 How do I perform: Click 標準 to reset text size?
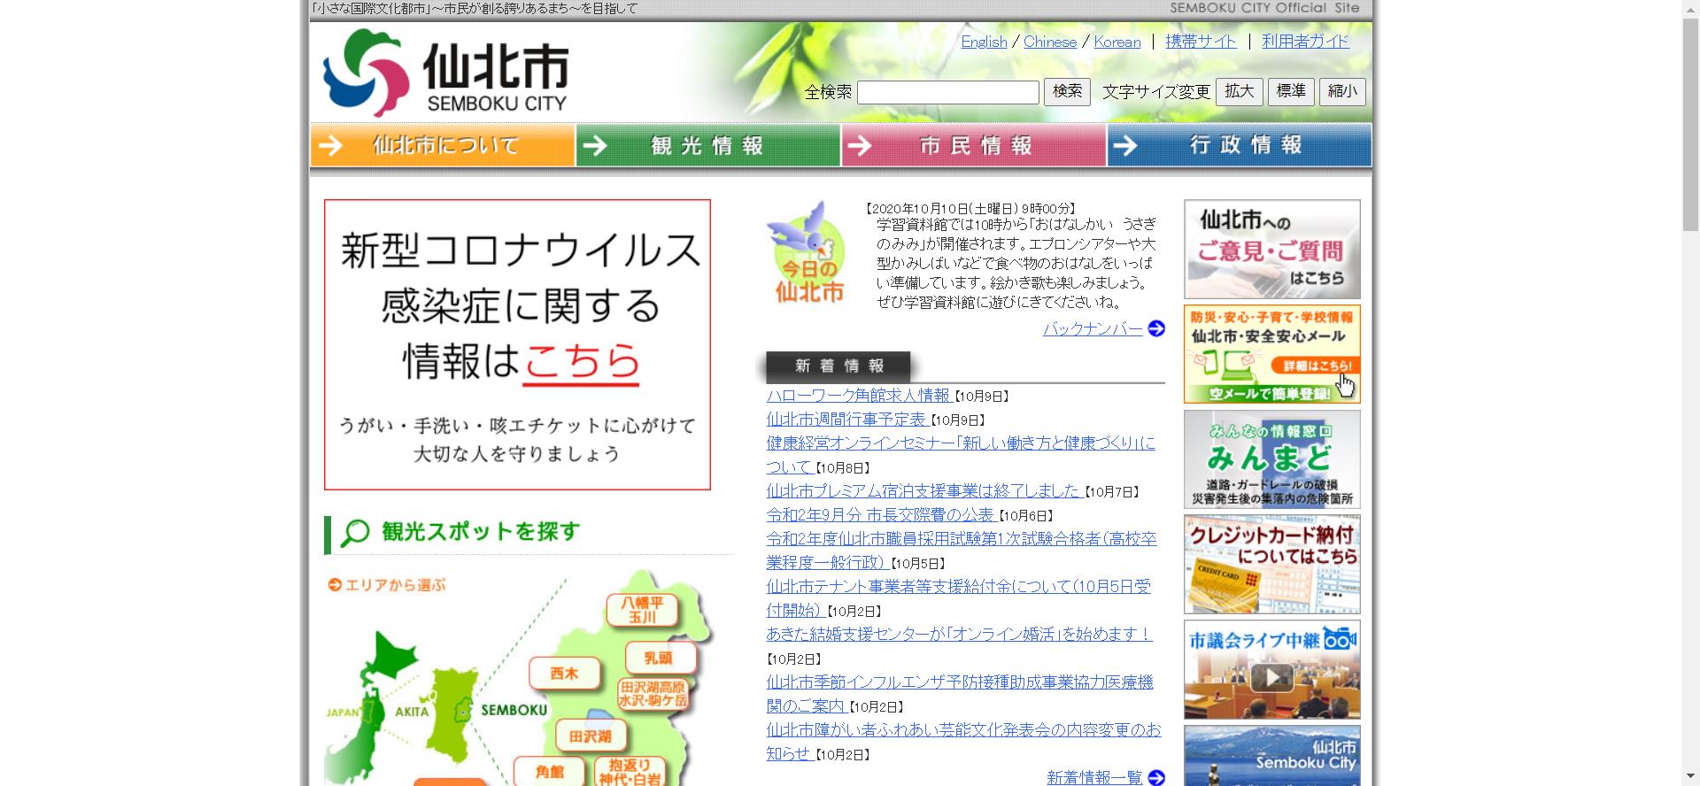pos(1291,92)
